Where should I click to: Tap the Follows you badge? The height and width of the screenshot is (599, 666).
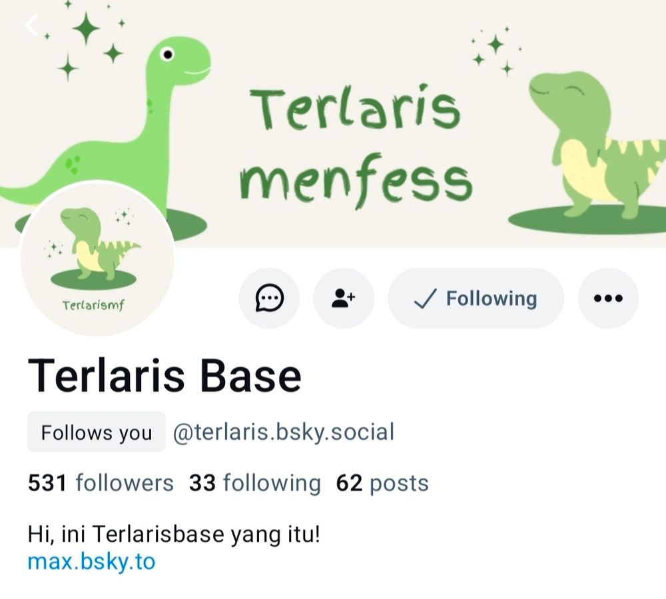97,432
